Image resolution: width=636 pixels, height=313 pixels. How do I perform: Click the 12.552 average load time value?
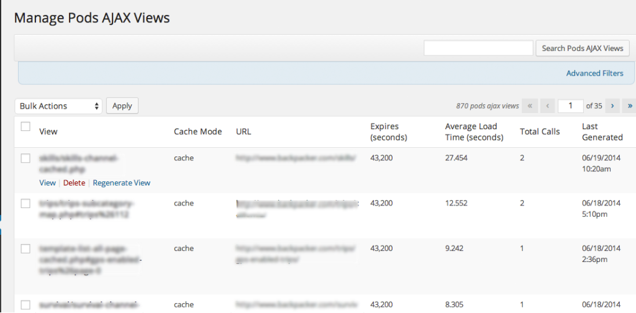[457, 203]
